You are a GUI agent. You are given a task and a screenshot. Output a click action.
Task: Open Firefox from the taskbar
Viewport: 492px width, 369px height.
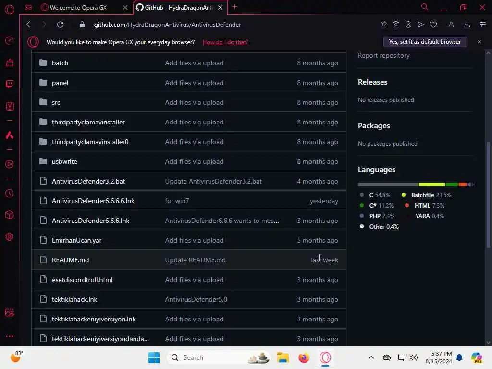tap(304, 357)
